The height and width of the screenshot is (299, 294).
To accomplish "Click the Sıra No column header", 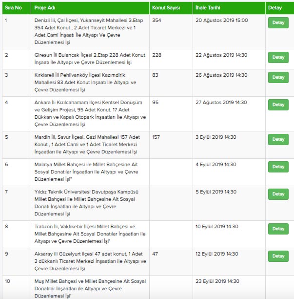I will click(13, 8).
